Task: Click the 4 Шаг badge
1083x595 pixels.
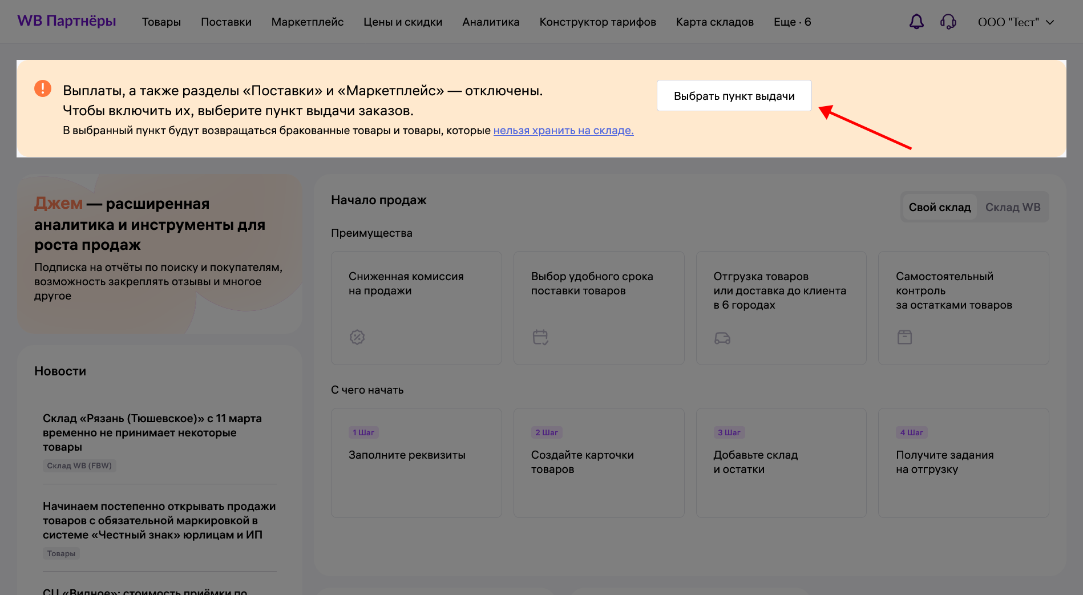Action: (x=911, y=432)
